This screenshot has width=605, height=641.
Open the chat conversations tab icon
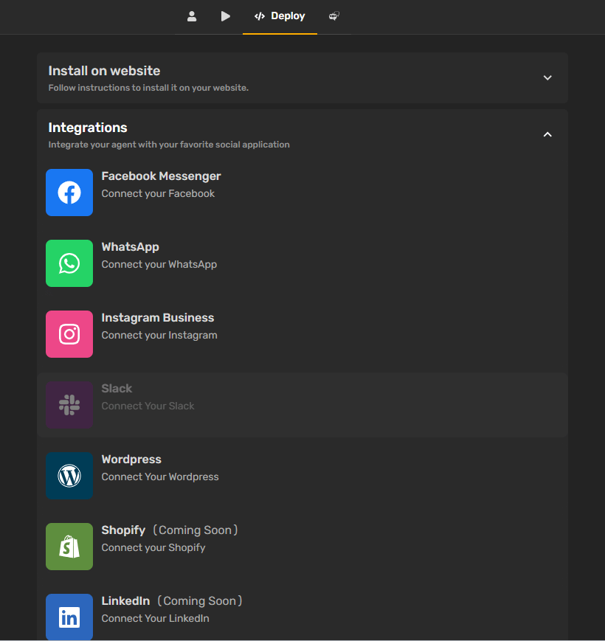point(334,16)
